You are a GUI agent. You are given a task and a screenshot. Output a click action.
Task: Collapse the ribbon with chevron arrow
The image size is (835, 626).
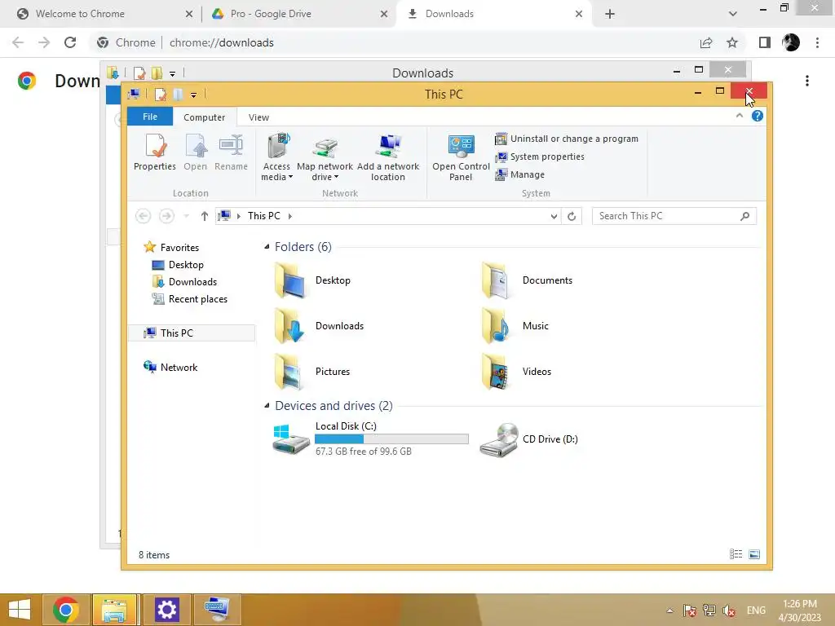(x=739, y=116)
